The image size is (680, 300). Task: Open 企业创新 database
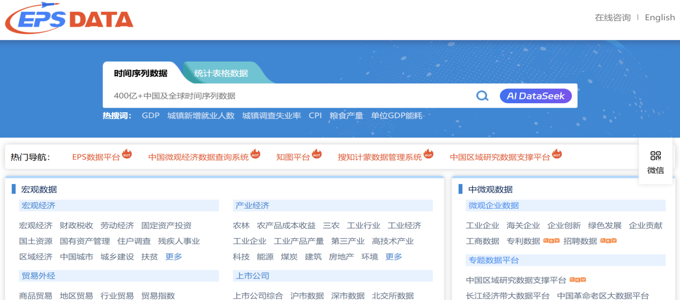pos(564,226)
